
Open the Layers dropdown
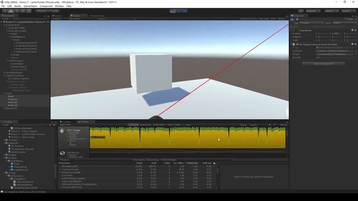tap(331, 11)
